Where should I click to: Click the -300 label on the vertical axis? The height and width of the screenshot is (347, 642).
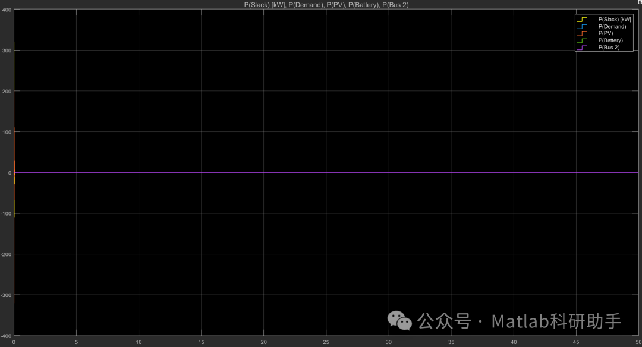tap(6, 295)
